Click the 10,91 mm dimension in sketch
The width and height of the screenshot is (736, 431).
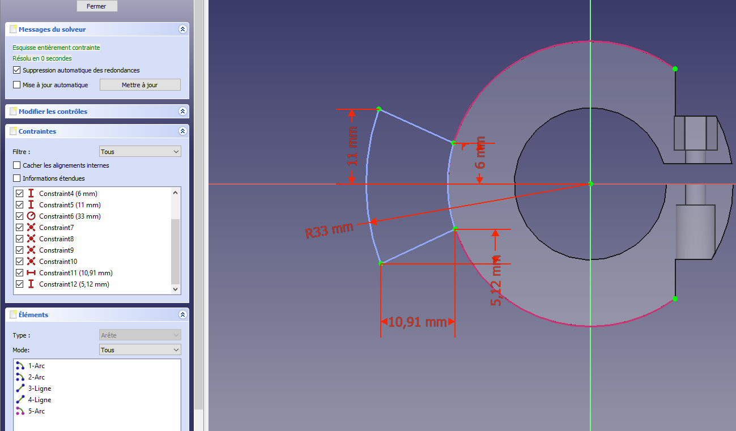[418, 322]
